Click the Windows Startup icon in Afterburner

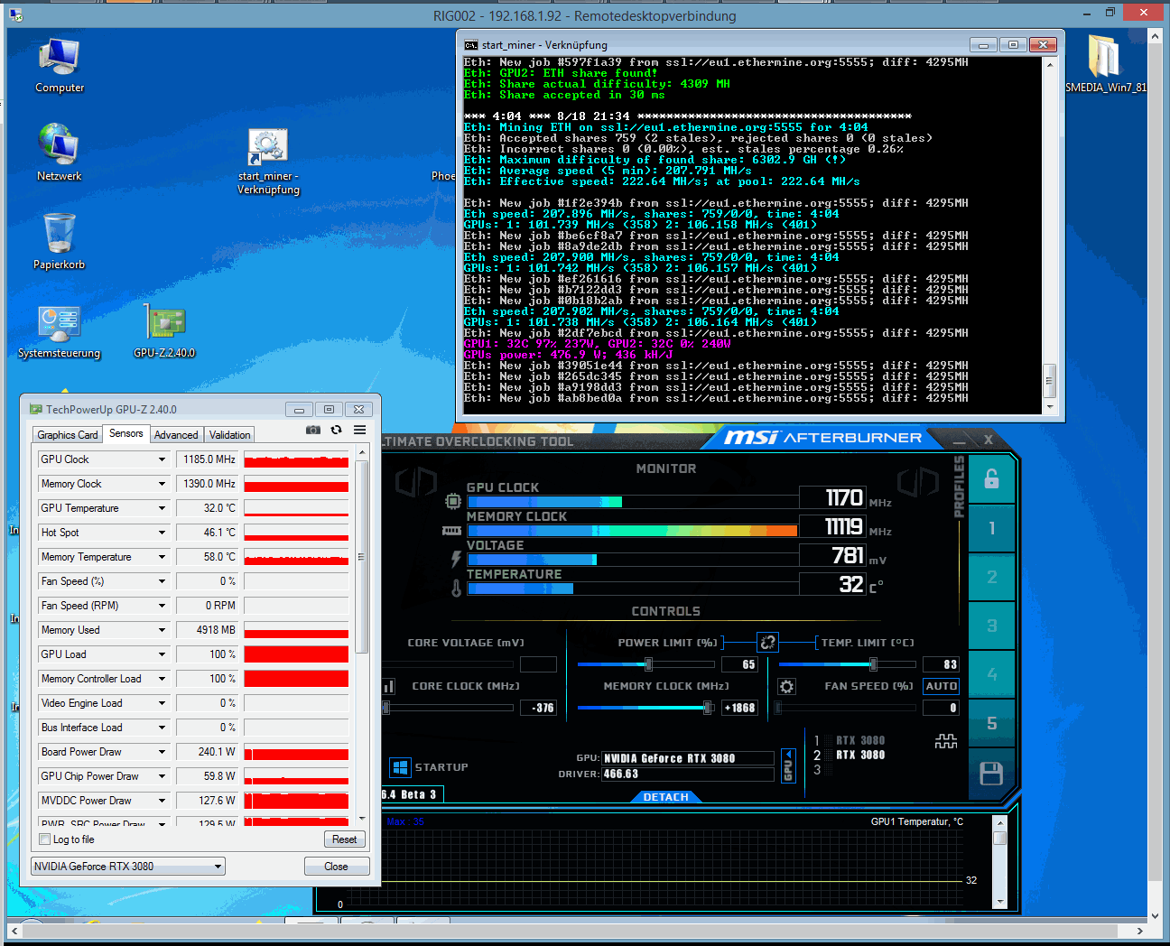(400, 767)
